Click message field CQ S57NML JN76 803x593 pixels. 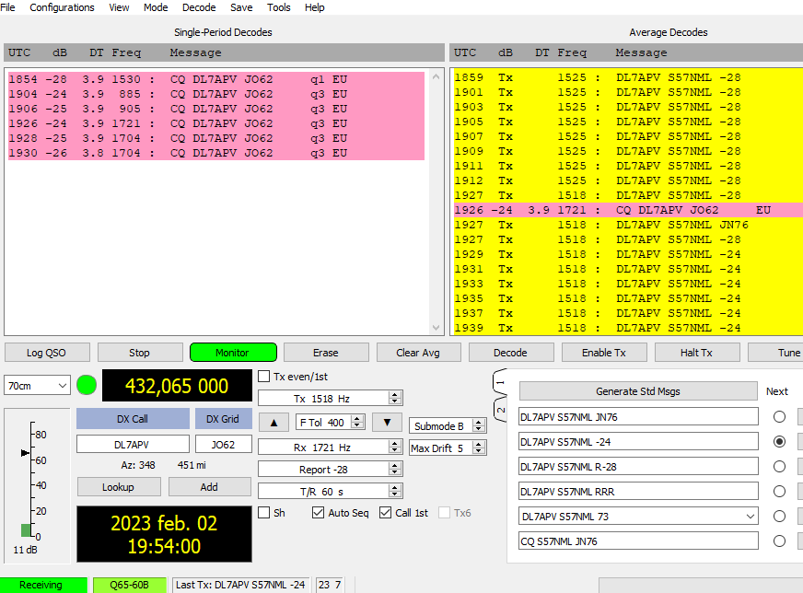coord(638,541)
